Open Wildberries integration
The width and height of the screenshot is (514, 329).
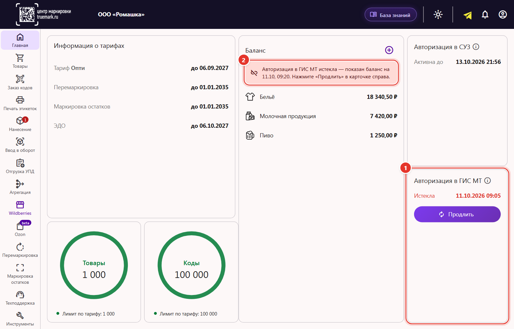pyautogui.click(x=20, y=208)
